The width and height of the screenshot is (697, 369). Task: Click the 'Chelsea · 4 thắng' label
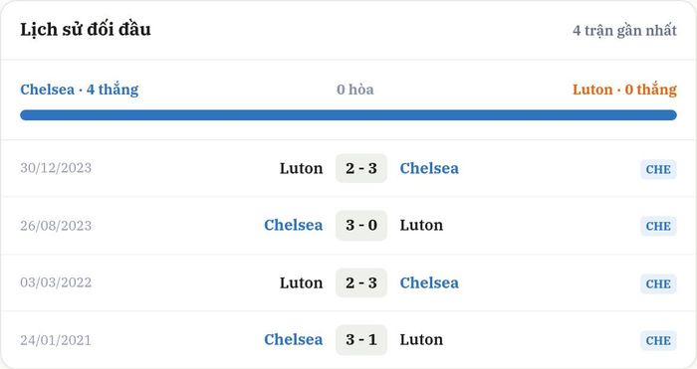click(79, 90)
